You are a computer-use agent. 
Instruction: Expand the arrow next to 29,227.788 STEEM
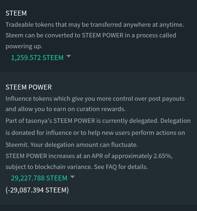(x=72, y=177)
